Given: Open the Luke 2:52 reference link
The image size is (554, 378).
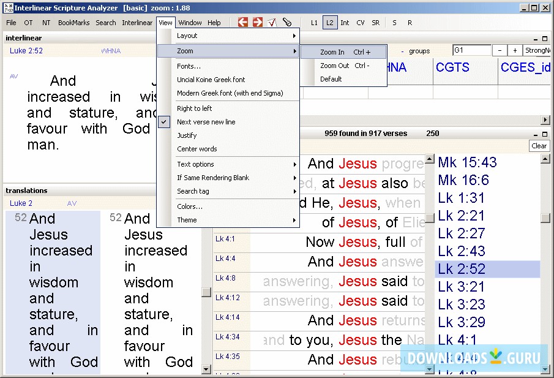Looking at the screenshot, I should (26, 51).
